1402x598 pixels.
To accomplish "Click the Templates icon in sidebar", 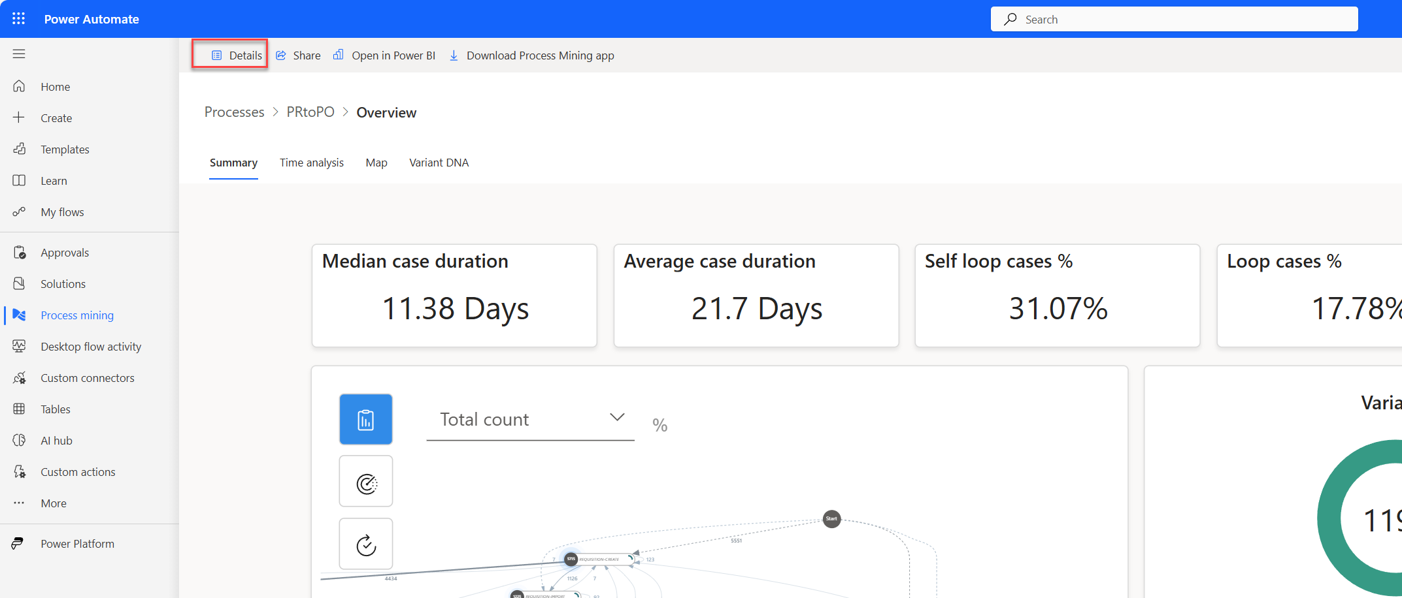I will click(x=19, y=149).
